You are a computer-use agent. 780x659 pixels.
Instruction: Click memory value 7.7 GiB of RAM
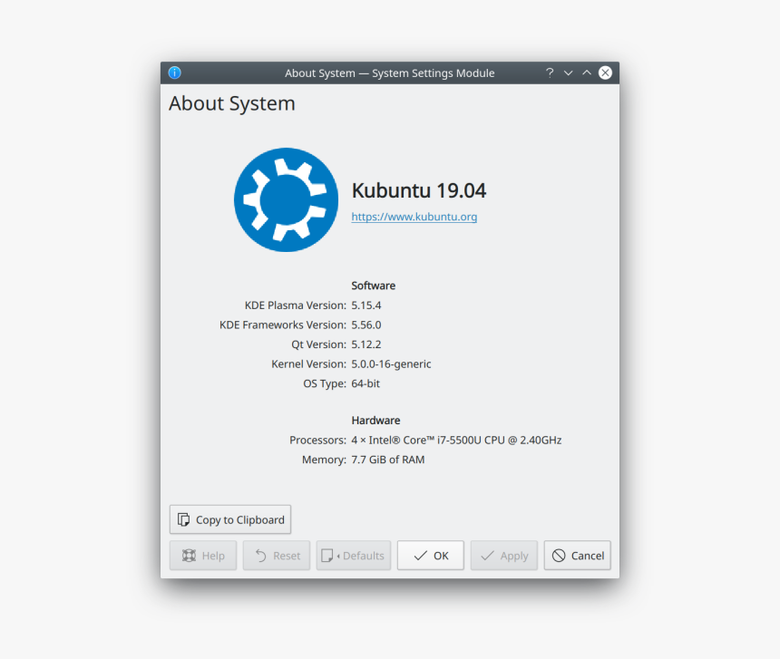click(388, 460)
